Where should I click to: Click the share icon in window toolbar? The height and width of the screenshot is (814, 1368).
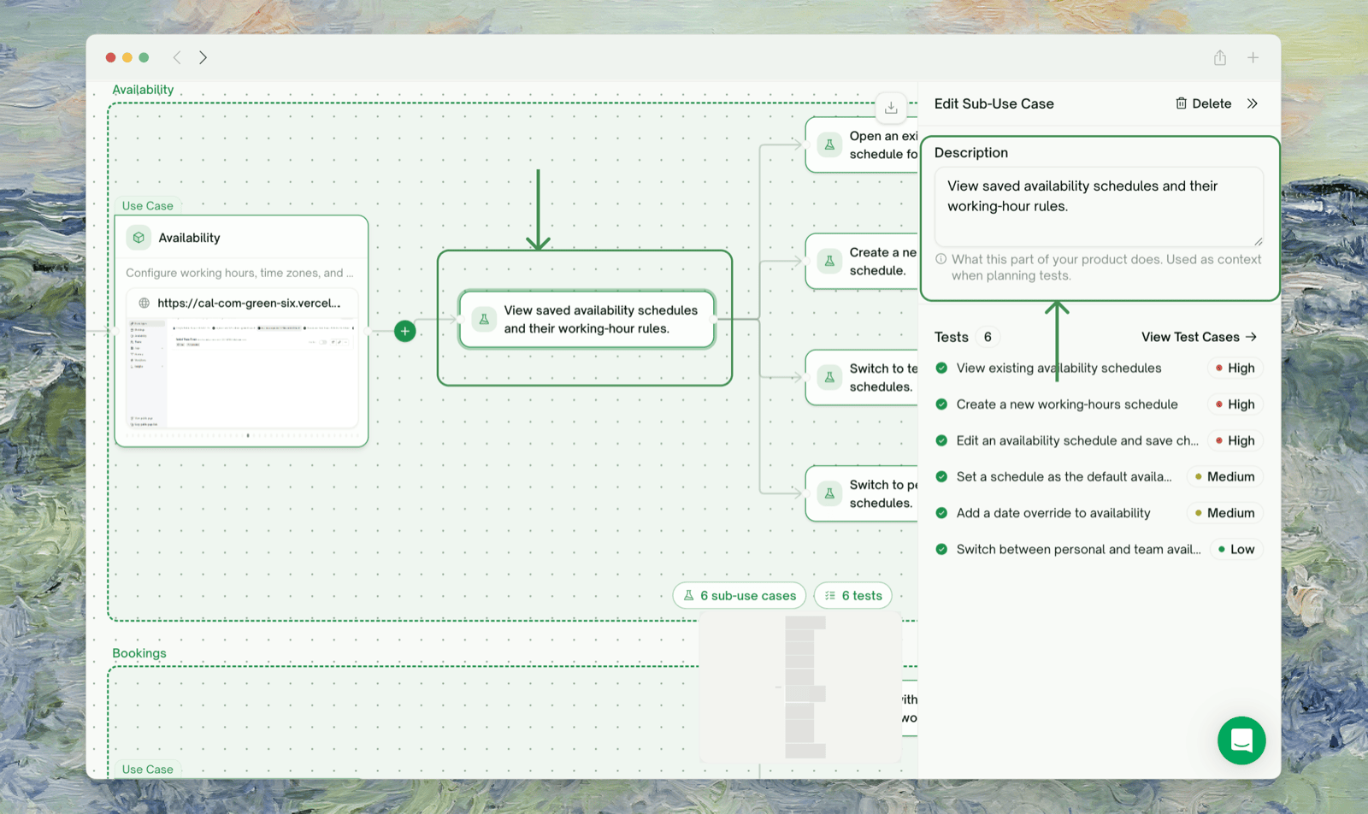[x=1220, y=57]
